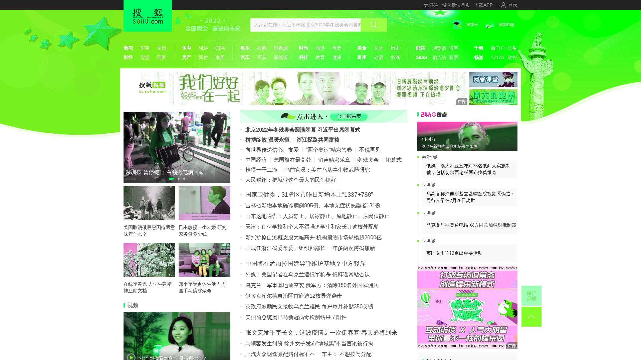Viewport: 641px width, 360px height.
Task: Click the 视频 section heading
Action: [133, 305]
